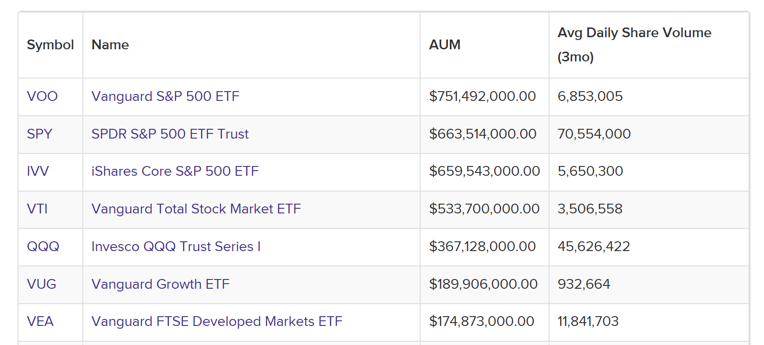The height and width of the screenshot is (345, 764).
Task: Open iShares Core S&P 500 ETF link
Action: click(x=175, y=171)
